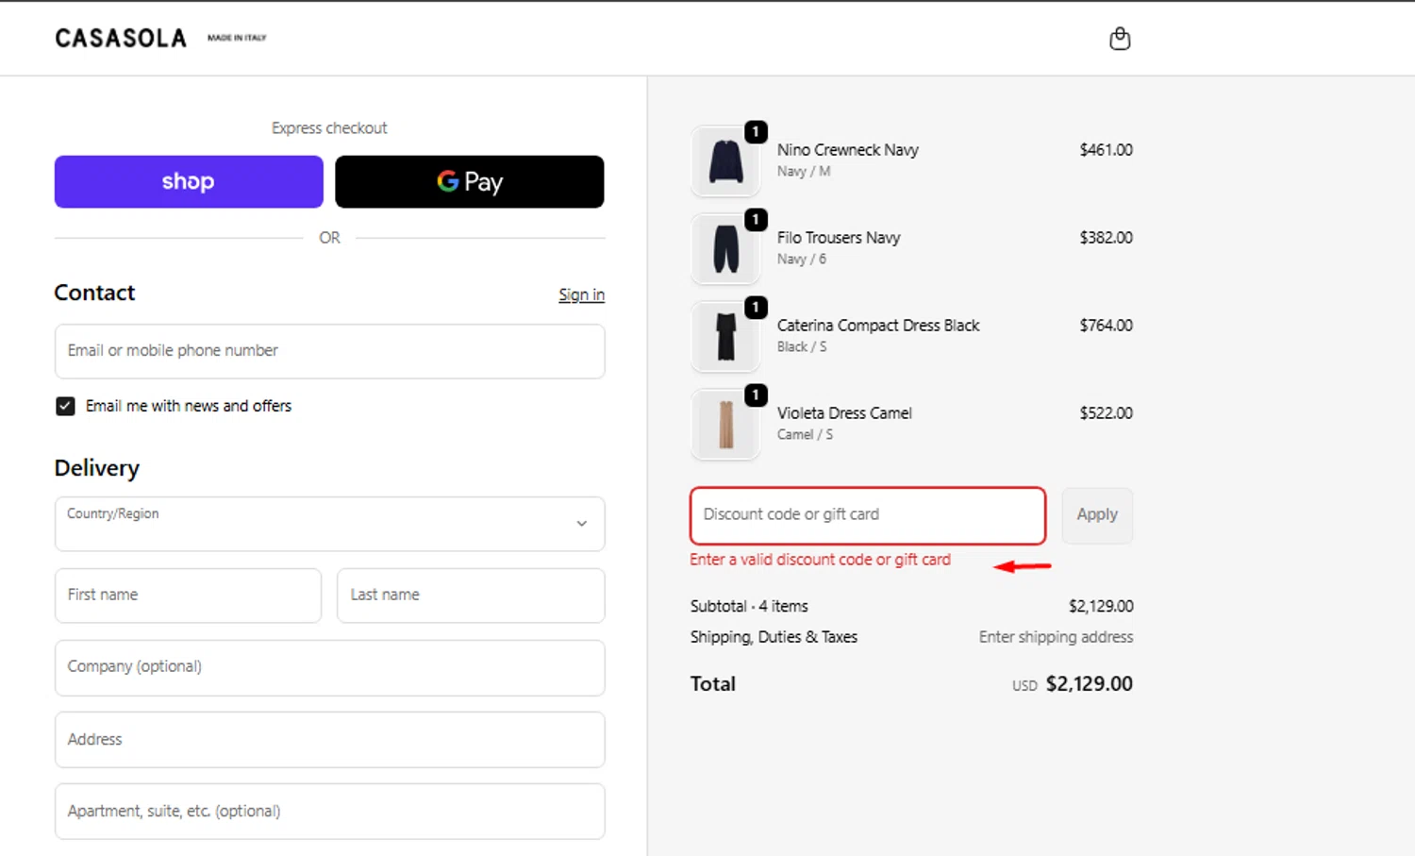Select the Navy / 6 variant text

[x=802, y=260]
